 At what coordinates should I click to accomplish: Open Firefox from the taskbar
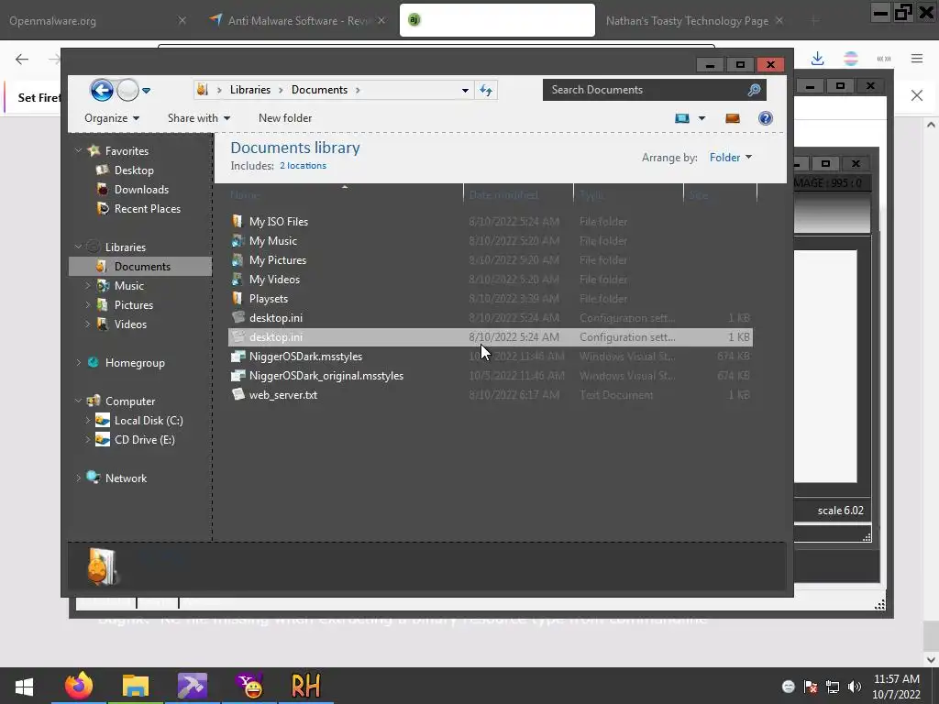coord(79,686)
